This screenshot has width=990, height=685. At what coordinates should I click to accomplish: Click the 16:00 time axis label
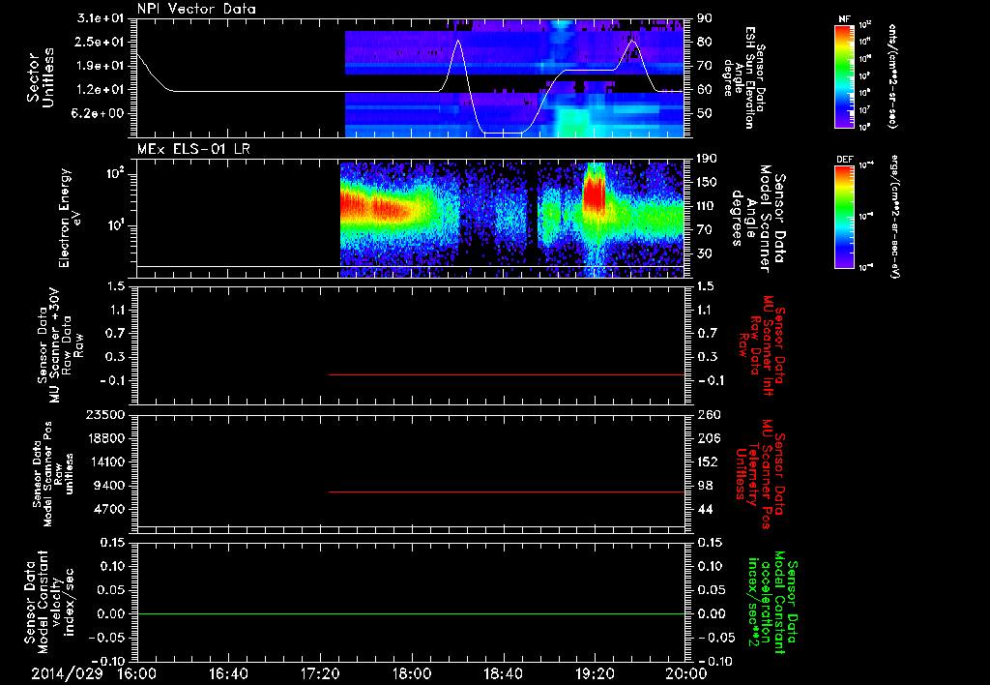tap(137, 673)
